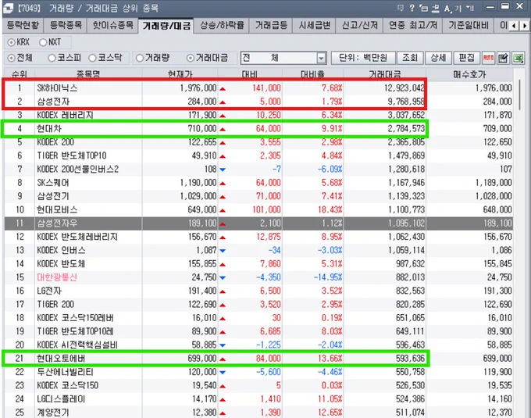Viewport: 531px width, 418px height.
Task: Select the 삼성전자 stock name in rank 2
Action: point(53,102)
